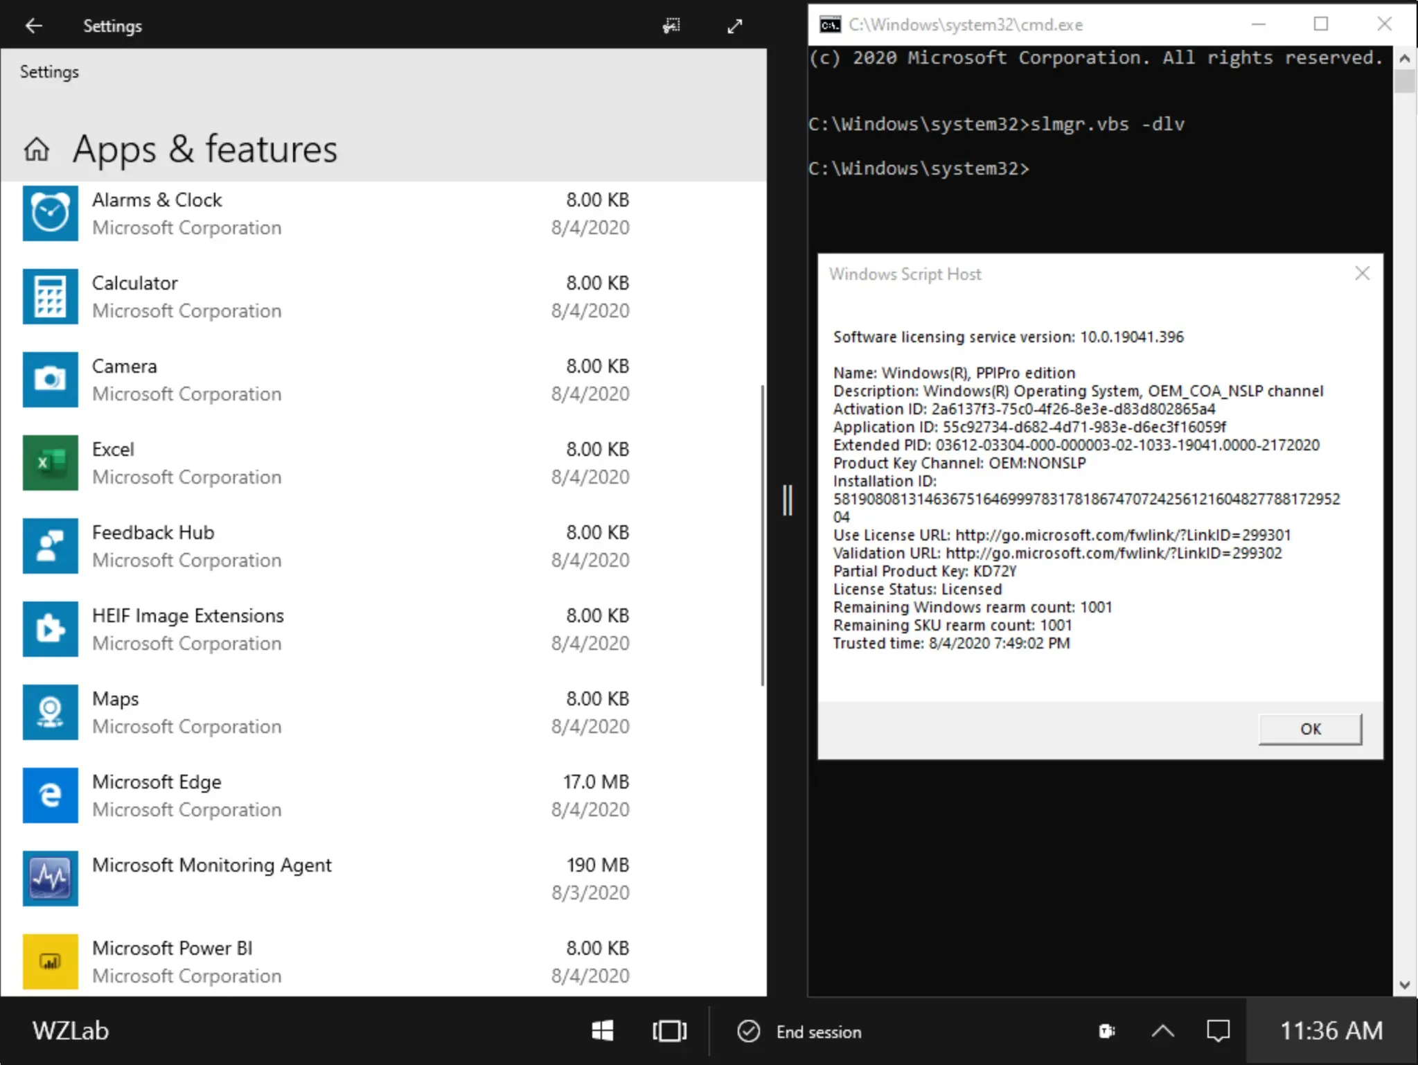The image size is (1418, 1065).
Task: Click the Microsoft Power BI icon
Action: pyautogui.click(x=50, y=962)
